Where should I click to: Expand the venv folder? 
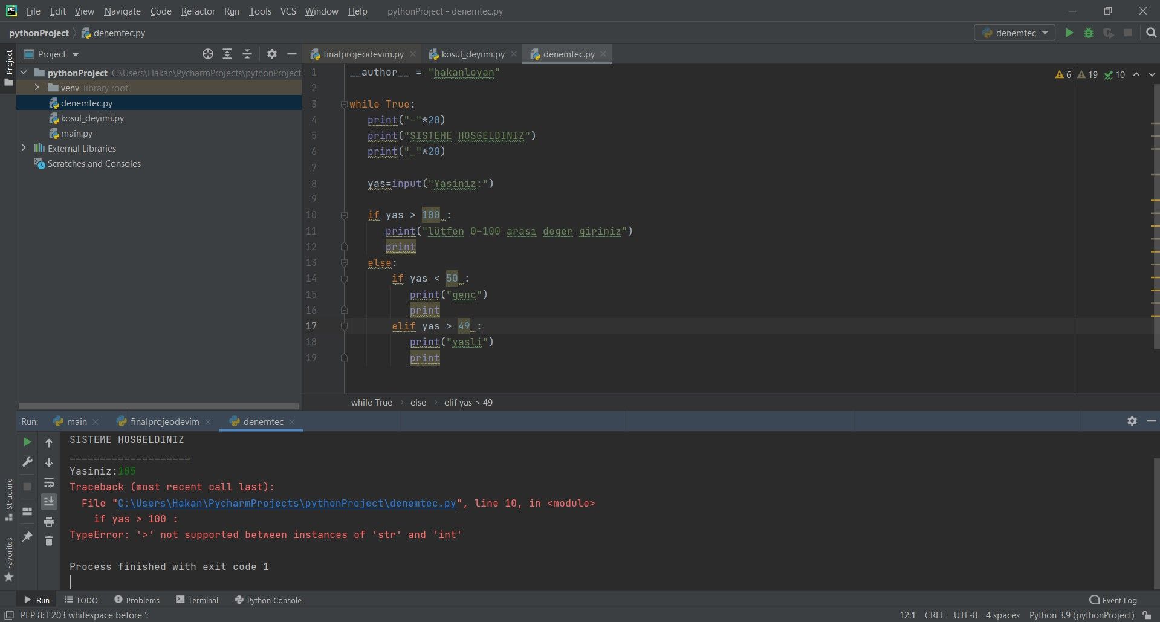click(37, 88)
